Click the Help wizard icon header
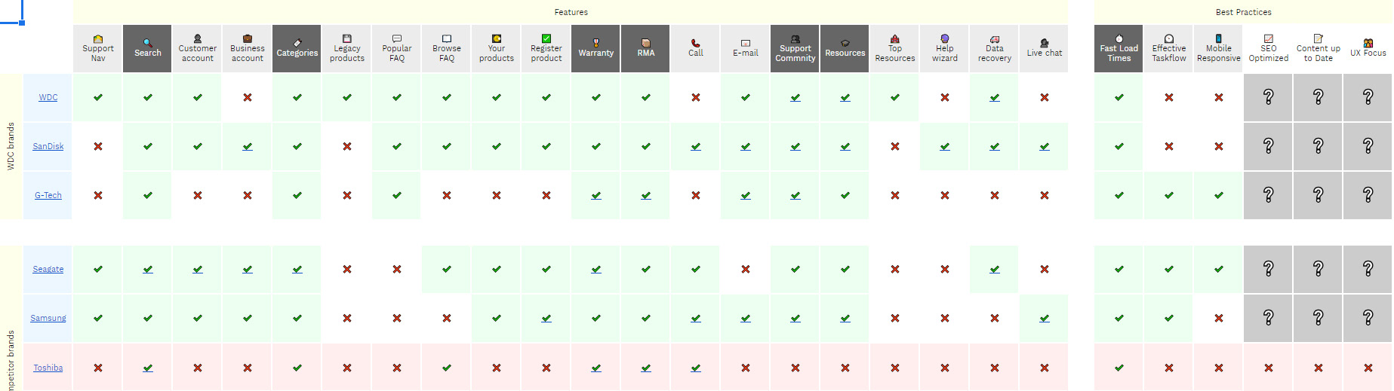The image size is (1394, 391). 945,38
